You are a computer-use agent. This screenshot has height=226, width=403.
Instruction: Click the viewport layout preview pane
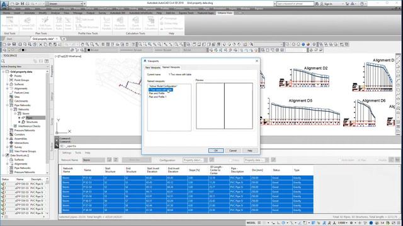pyautogui.click(x=224, y=106)
